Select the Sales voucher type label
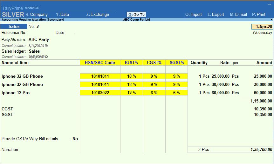Viewport: 274px width, 164px height. pos(14,26)
